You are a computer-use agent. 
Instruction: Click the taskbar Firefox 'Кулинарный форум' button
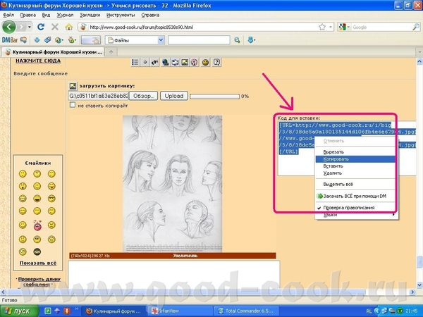[114, 311]
